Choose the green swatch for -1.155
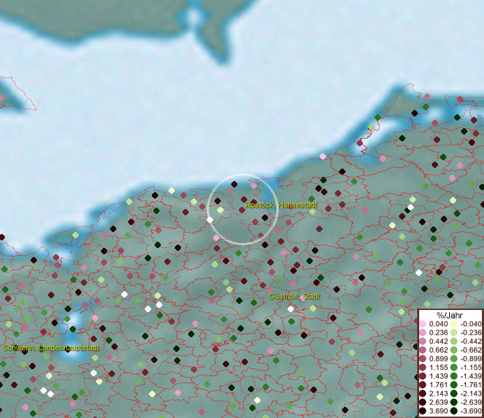484x418 pixels. pyautogui.click(x=454, y=367)
